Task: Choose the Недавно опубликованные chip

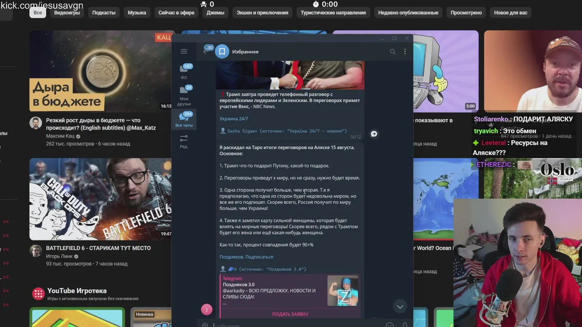Action: [x=408, y=13]
